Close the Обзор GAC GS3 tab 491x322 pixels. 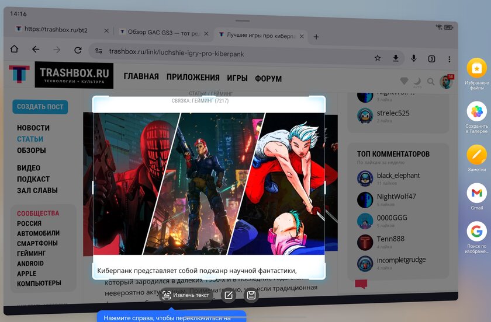click(206, 33)
